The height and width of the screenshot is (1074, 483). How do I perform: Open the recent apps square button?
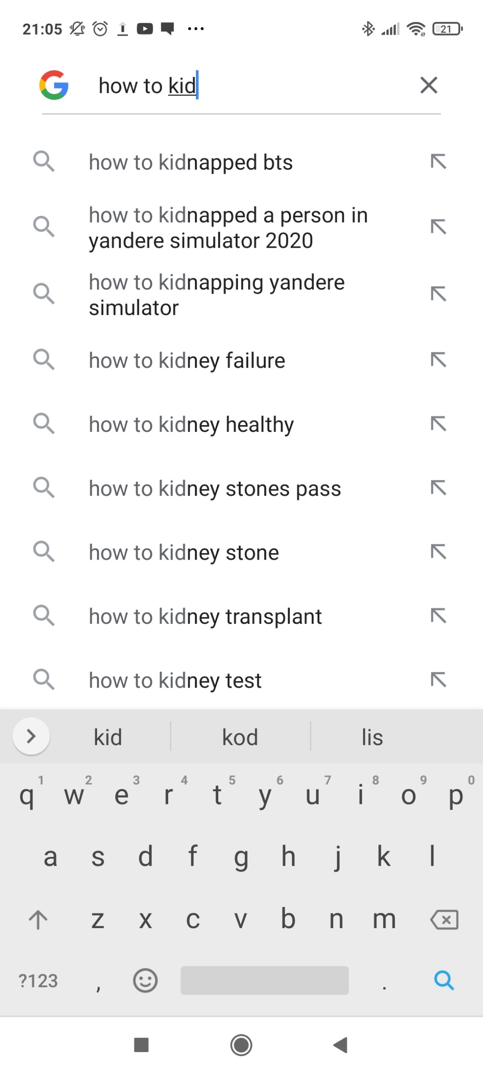click(x=141, y=1044)
